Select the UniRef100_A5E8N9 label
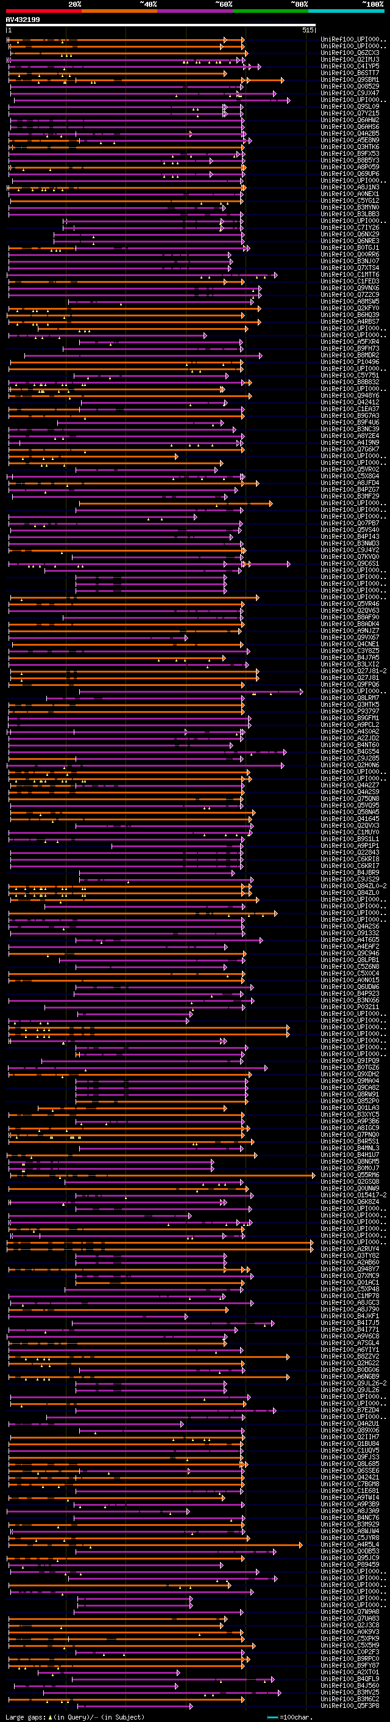 pos(350,140)
